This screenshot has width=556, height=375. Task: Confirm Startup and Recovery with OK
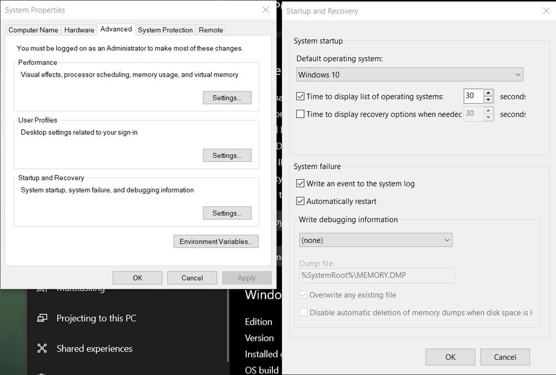[450, 357]
